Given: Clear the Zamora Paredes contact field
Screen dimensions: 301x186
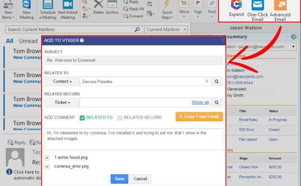Looking at the screenshot, I should [x=207, y=81].
